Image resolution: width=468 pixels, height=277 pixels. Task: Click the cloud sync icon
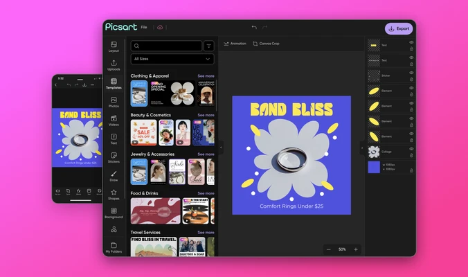[x=160, y=28]
